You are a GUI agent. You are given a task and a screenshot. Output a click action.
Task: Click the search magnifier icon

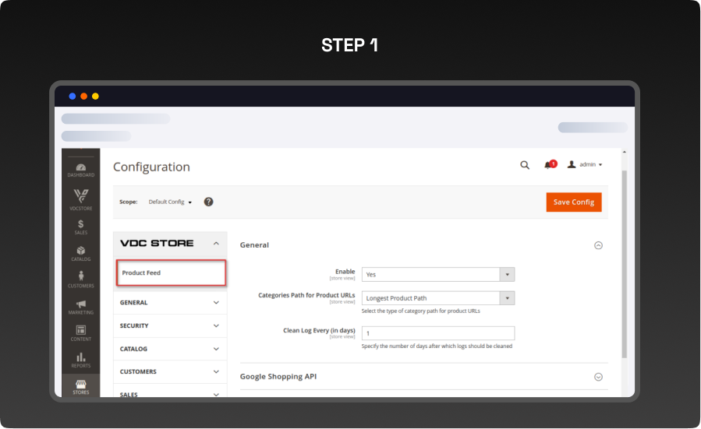525,165
